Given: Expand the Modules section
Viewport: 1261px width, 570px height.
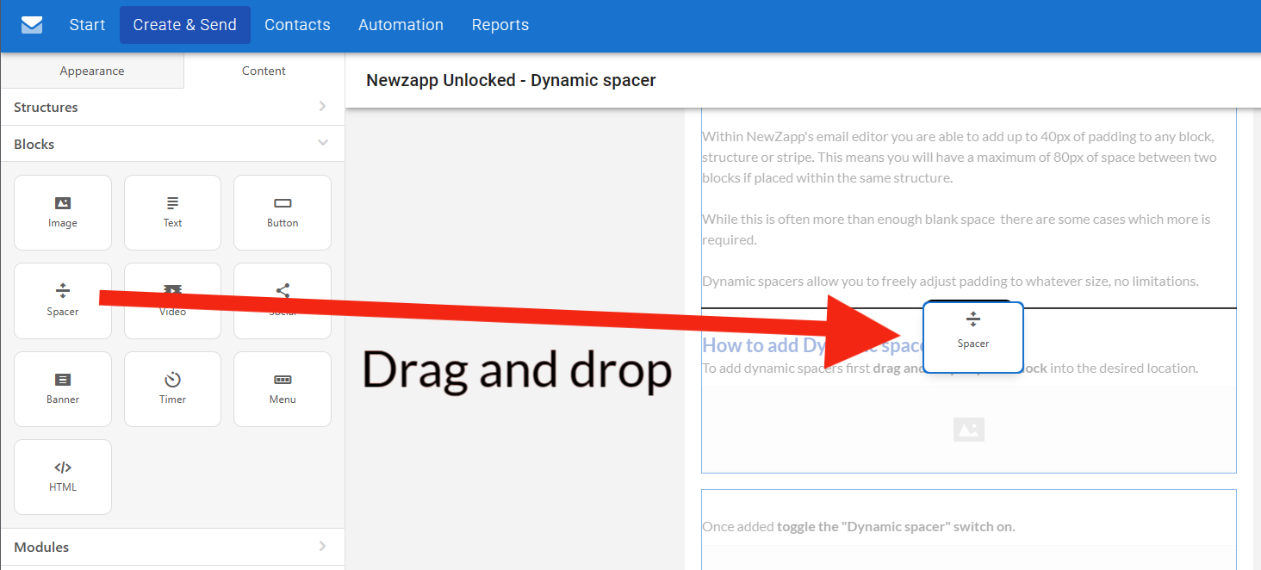Looking at the screenshot, I should pyautogui.click(x=322, y=547).
